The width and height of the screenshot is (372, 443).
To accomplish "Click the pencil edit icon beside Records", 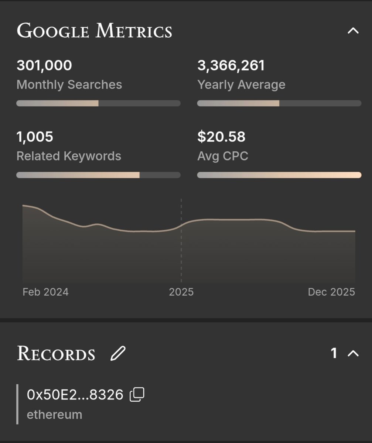I will [x=118, y=353].
